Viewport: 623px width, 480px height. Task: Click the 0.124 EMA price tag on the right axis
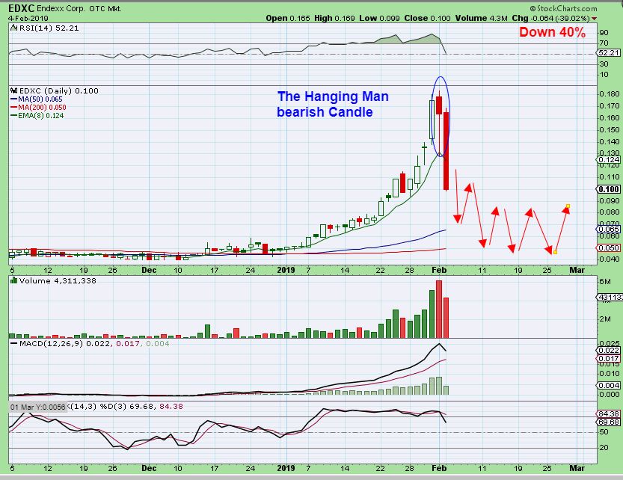point(608,160)
